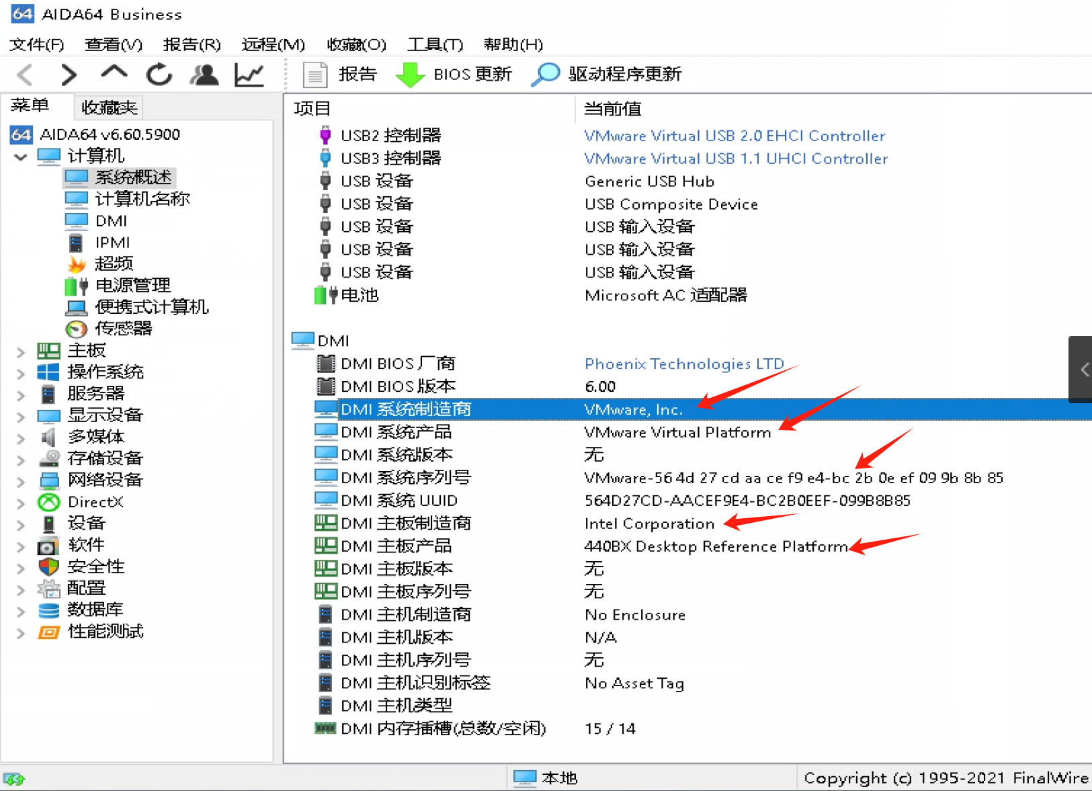Click the 数据库 database icon
This screenshot has width=1092, height=791.
point(48,610)
